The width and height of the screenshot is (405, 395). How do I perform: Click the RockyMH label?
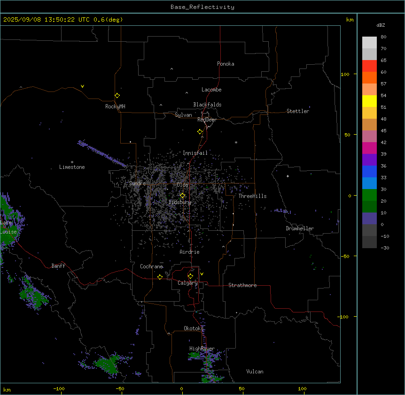coord(115,106)
